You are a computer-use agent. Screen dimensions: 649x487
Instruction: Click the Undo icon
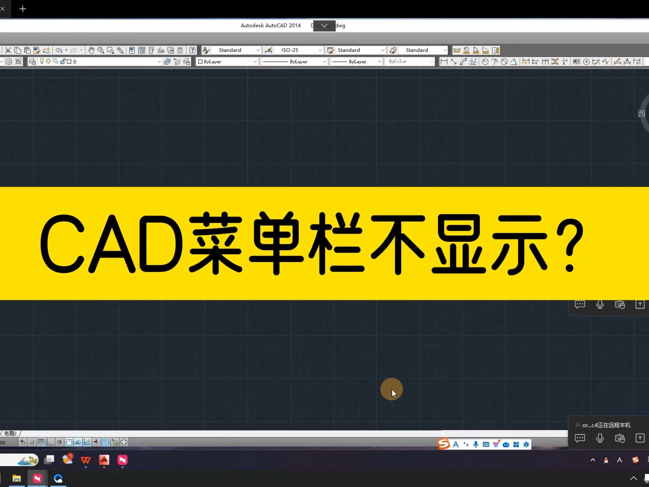click(59, 51)
